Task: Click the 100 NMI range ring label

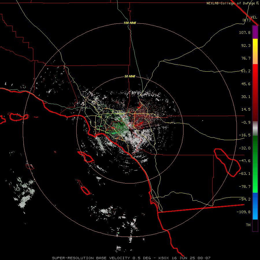Action: [130, 23]
